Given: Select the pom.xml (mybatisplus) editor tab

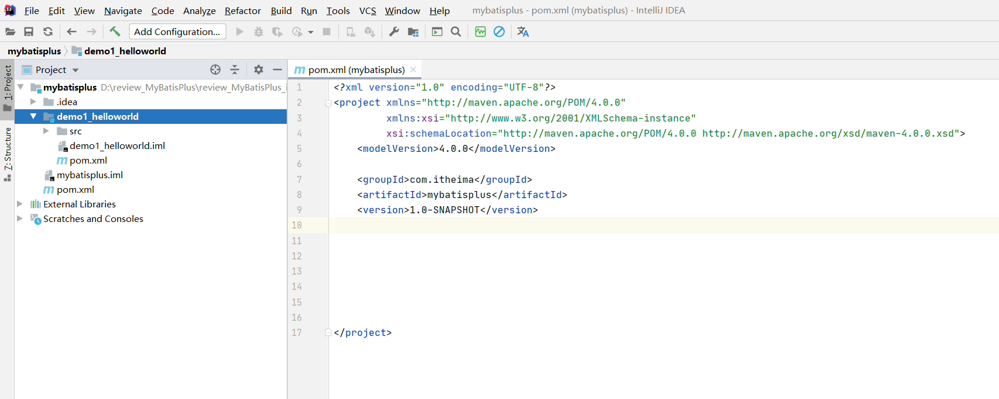Looking at the screenshot, I should tap(356, 70).
